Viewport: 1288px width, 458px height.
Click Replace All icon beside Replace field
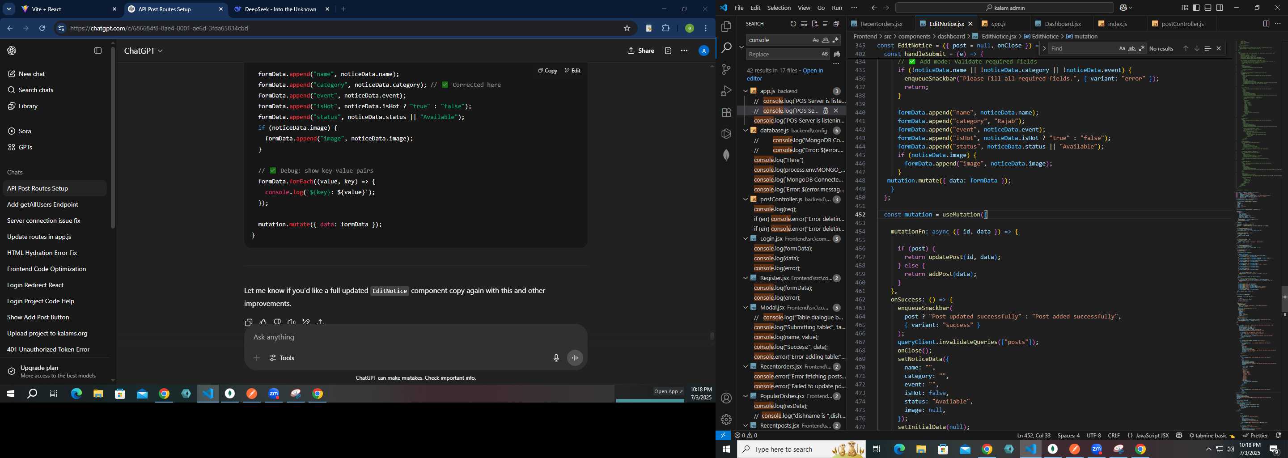point(837,54)
